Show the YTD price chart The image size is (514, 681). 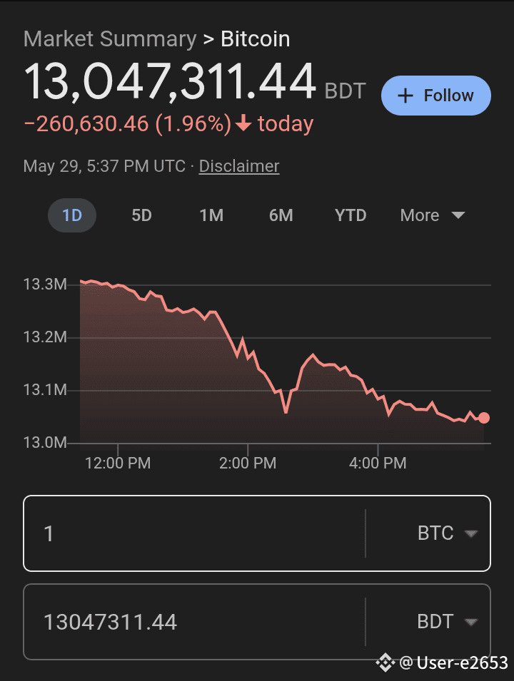point(351,215)
